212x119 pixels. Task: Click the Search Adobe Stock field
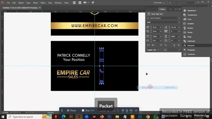pyautogui.click(x=181, y=3)
